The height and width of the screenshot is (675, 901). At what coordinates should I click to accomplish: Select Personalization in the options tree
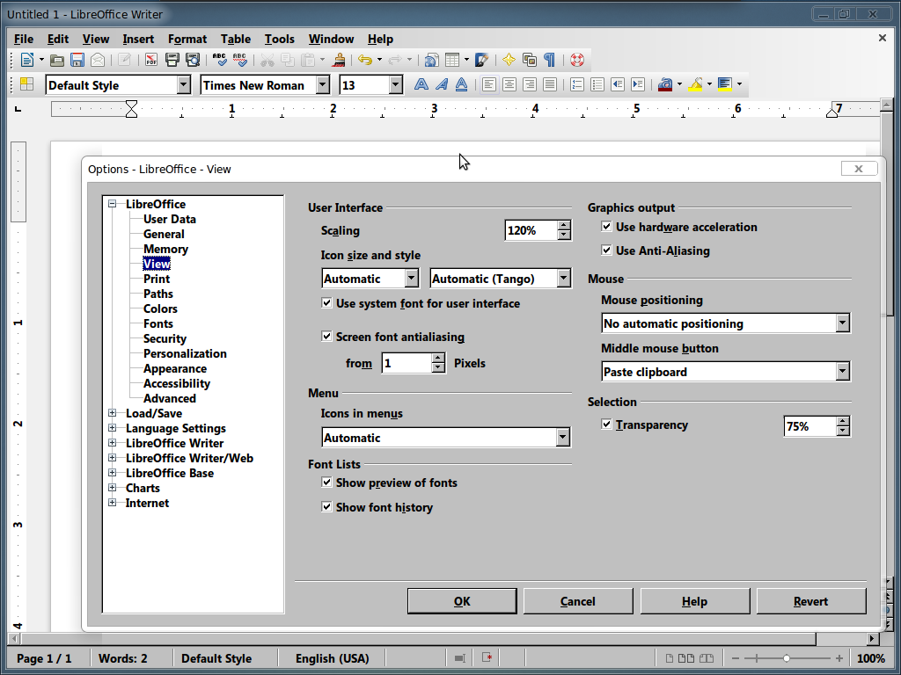coord(185,353)
